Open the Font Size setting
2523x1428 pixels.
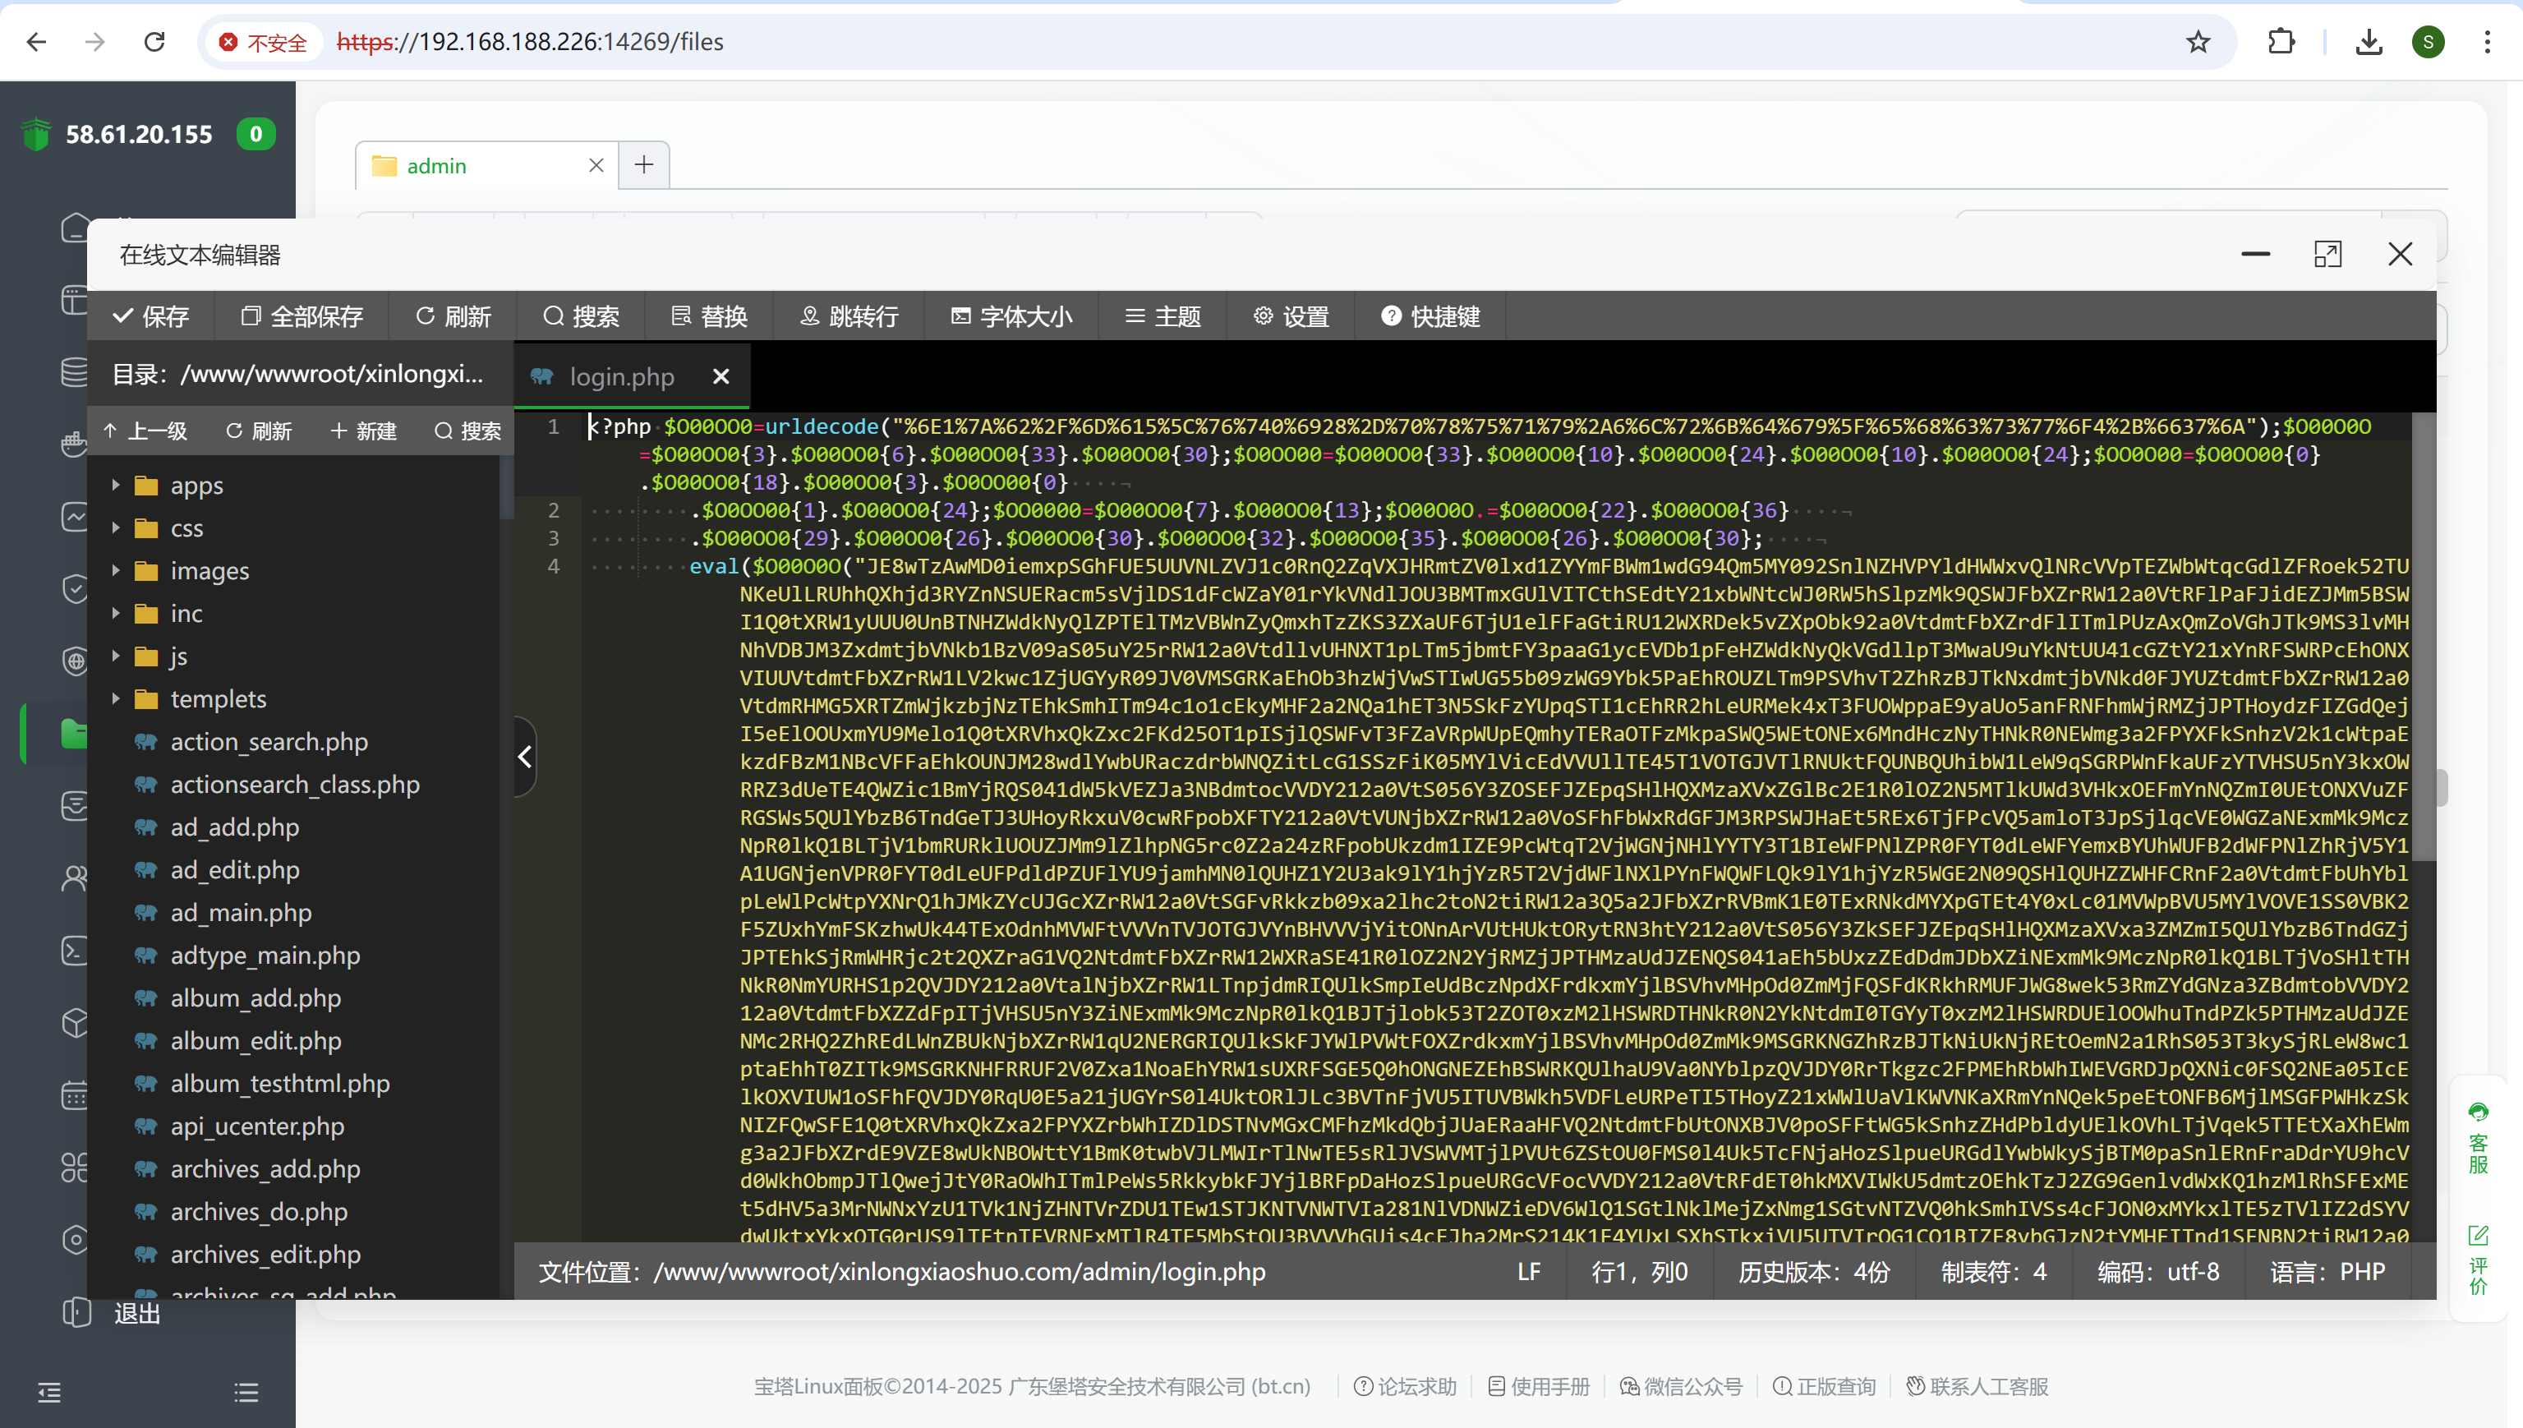click(x=1011, y=316)
